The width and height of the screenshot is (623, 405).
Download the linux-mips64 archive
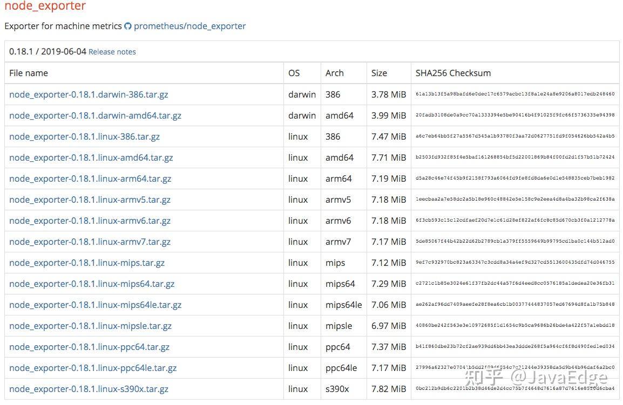tap(92, 284)
